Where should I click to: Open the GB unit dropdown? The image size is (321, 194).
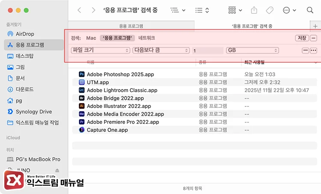[x=253, y=50]
